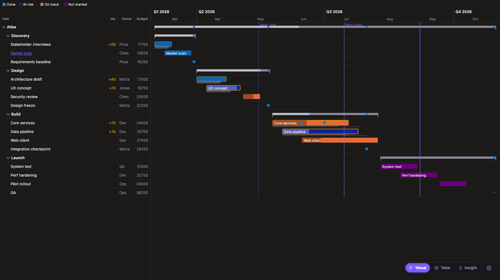Click the Requirements baseline milestone diamond
This screenshot has height=280, width=500.
(x=194, y=62)
